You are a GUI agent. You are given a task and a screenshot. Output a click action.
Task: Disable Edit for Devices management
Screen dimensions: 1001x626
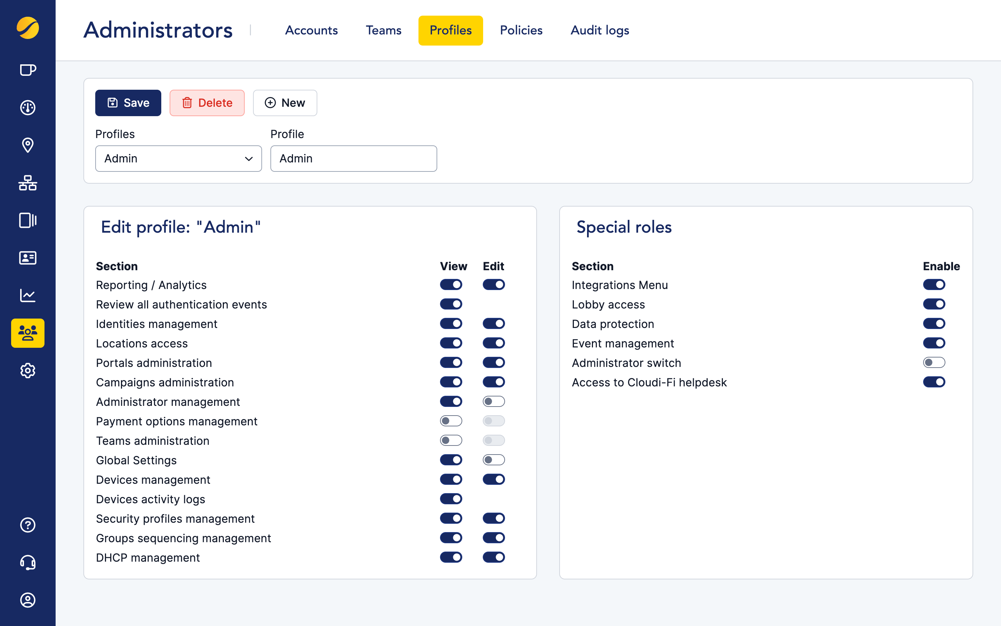494,479
